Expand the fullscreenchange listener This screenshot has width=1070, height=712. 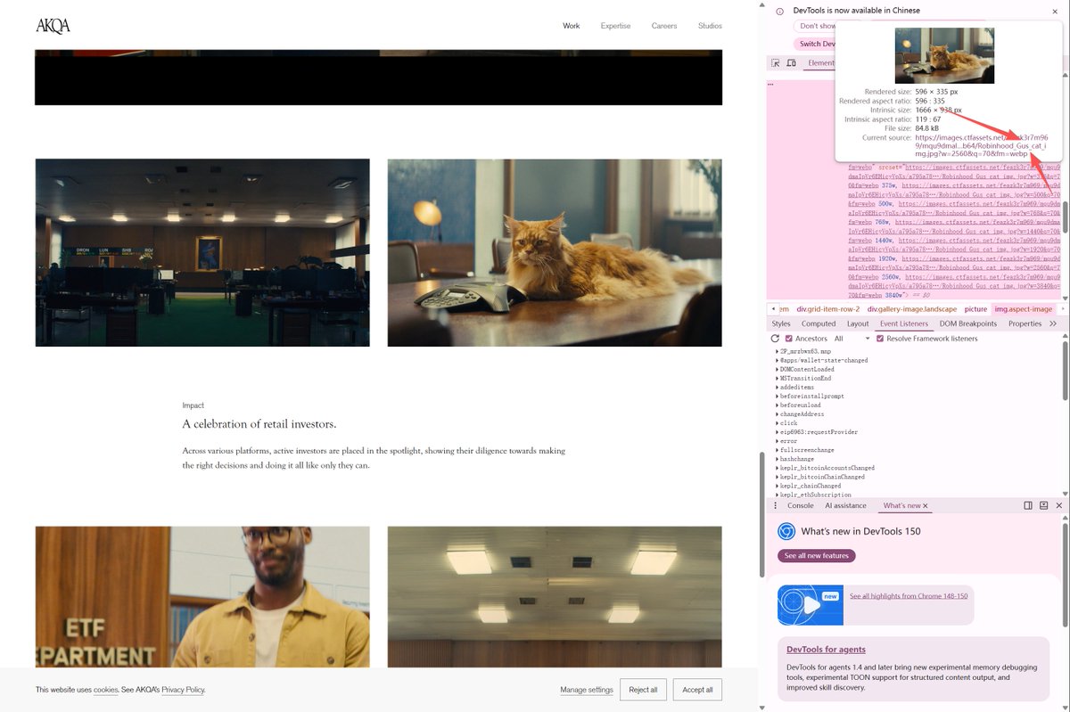tap(807, 450)
